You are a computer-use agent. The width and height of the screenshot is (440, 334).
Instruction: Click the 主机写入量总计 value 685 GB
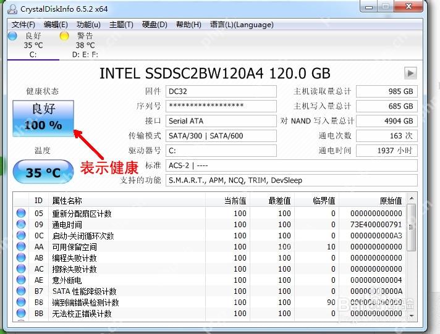387,106
